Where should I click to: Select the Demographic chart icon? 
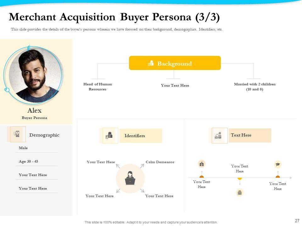coord(16,134)
